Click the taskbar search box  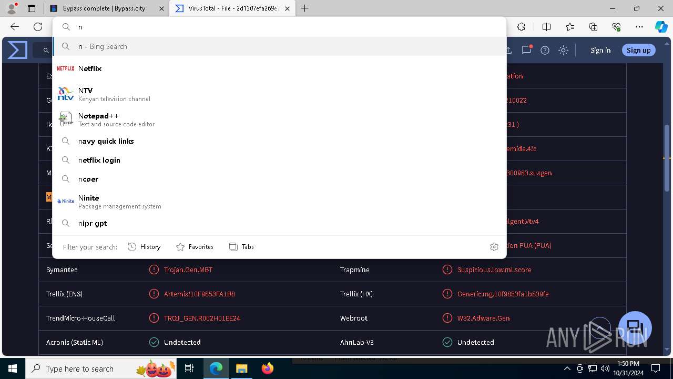[101, 368]
